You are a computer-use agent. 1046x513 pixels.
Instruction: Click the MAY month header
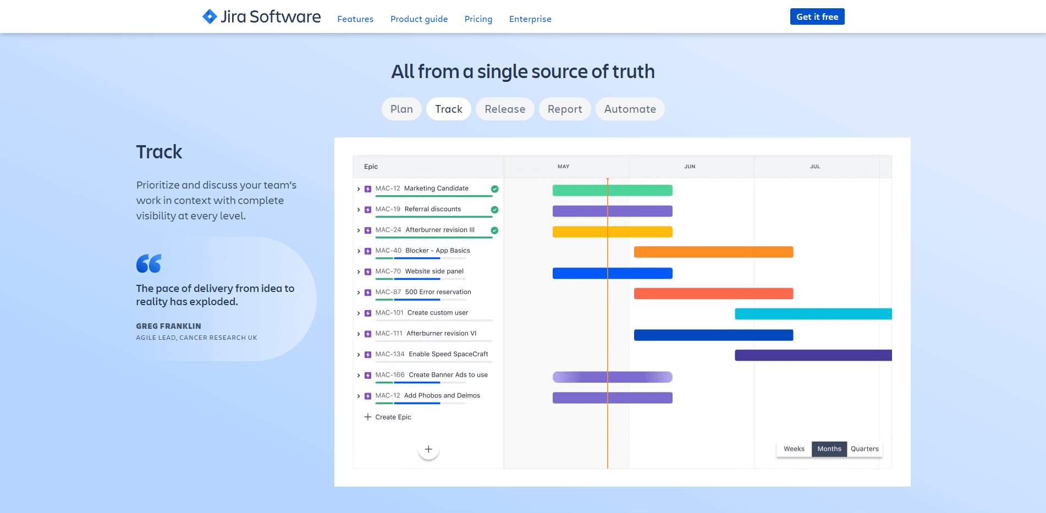[563, 167]
